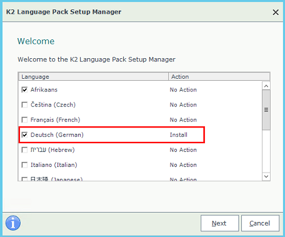
Task: Uncheck the Deutsch (German) checkbox
Action: [24, 135]
